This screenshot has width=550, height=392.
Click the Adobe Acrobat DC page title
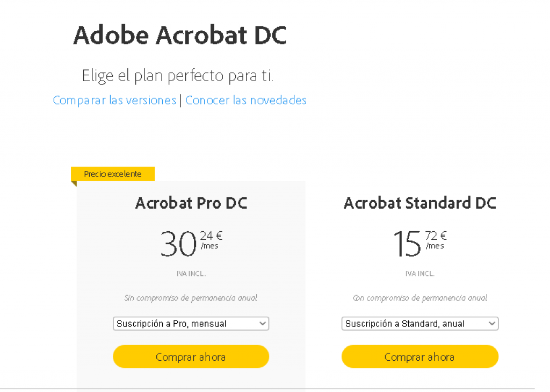[180, 35]
